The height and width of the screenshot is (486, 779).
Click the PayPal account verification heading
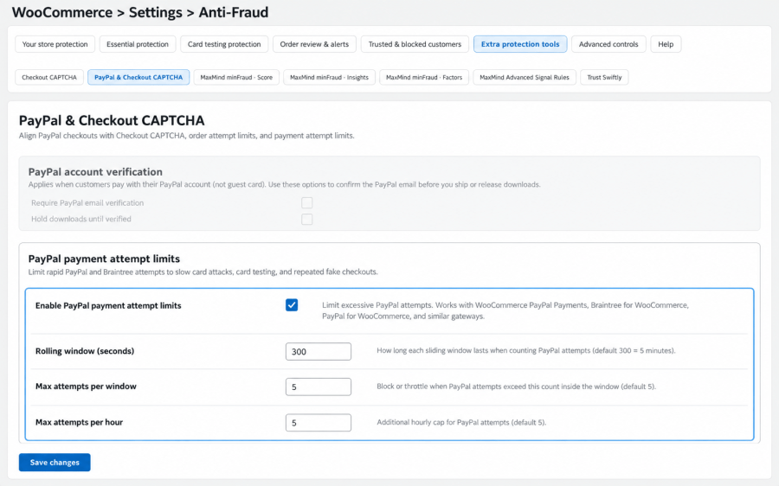(x=95, y=172)
